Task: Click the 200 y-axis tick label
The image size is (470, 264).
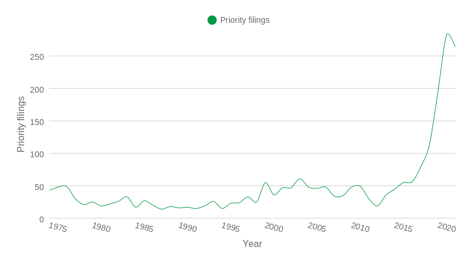Action: [x=37, y=90]
